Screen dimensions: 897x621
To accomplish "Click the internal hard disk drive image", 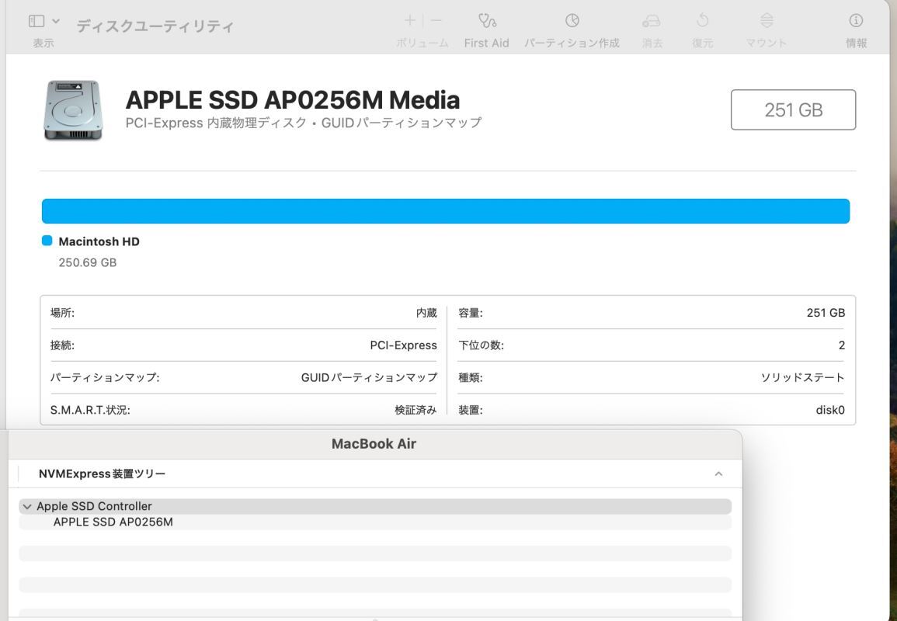I will (72, 110).
